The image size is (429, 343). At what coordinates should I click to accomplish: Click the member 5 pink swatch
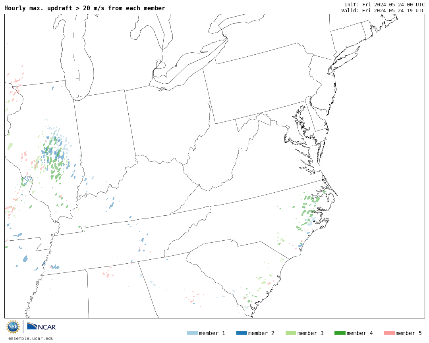click(389, 333)
